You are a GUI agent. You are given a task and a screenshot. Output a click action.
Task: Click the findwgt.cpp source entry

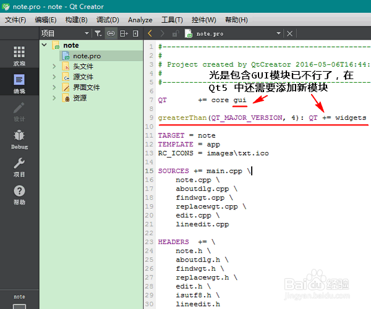[x=200, y=198]
